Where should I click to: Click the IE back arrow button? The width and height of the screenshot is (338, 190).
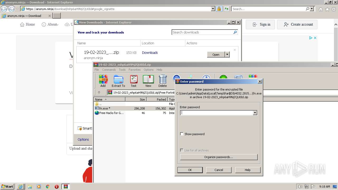coord(4,9)
